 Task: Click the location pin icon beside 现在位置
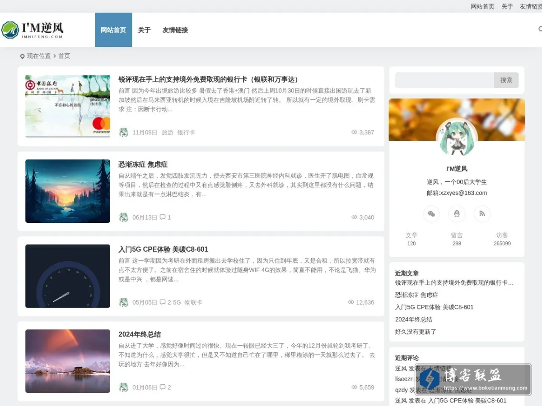click(x=22, y=56)
